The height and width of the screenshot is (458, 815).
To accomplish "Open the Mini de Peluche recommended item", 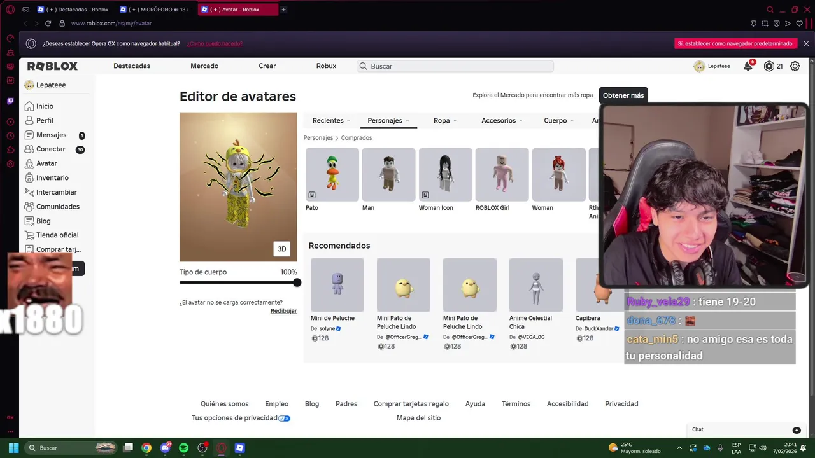I will coord(337,285).
